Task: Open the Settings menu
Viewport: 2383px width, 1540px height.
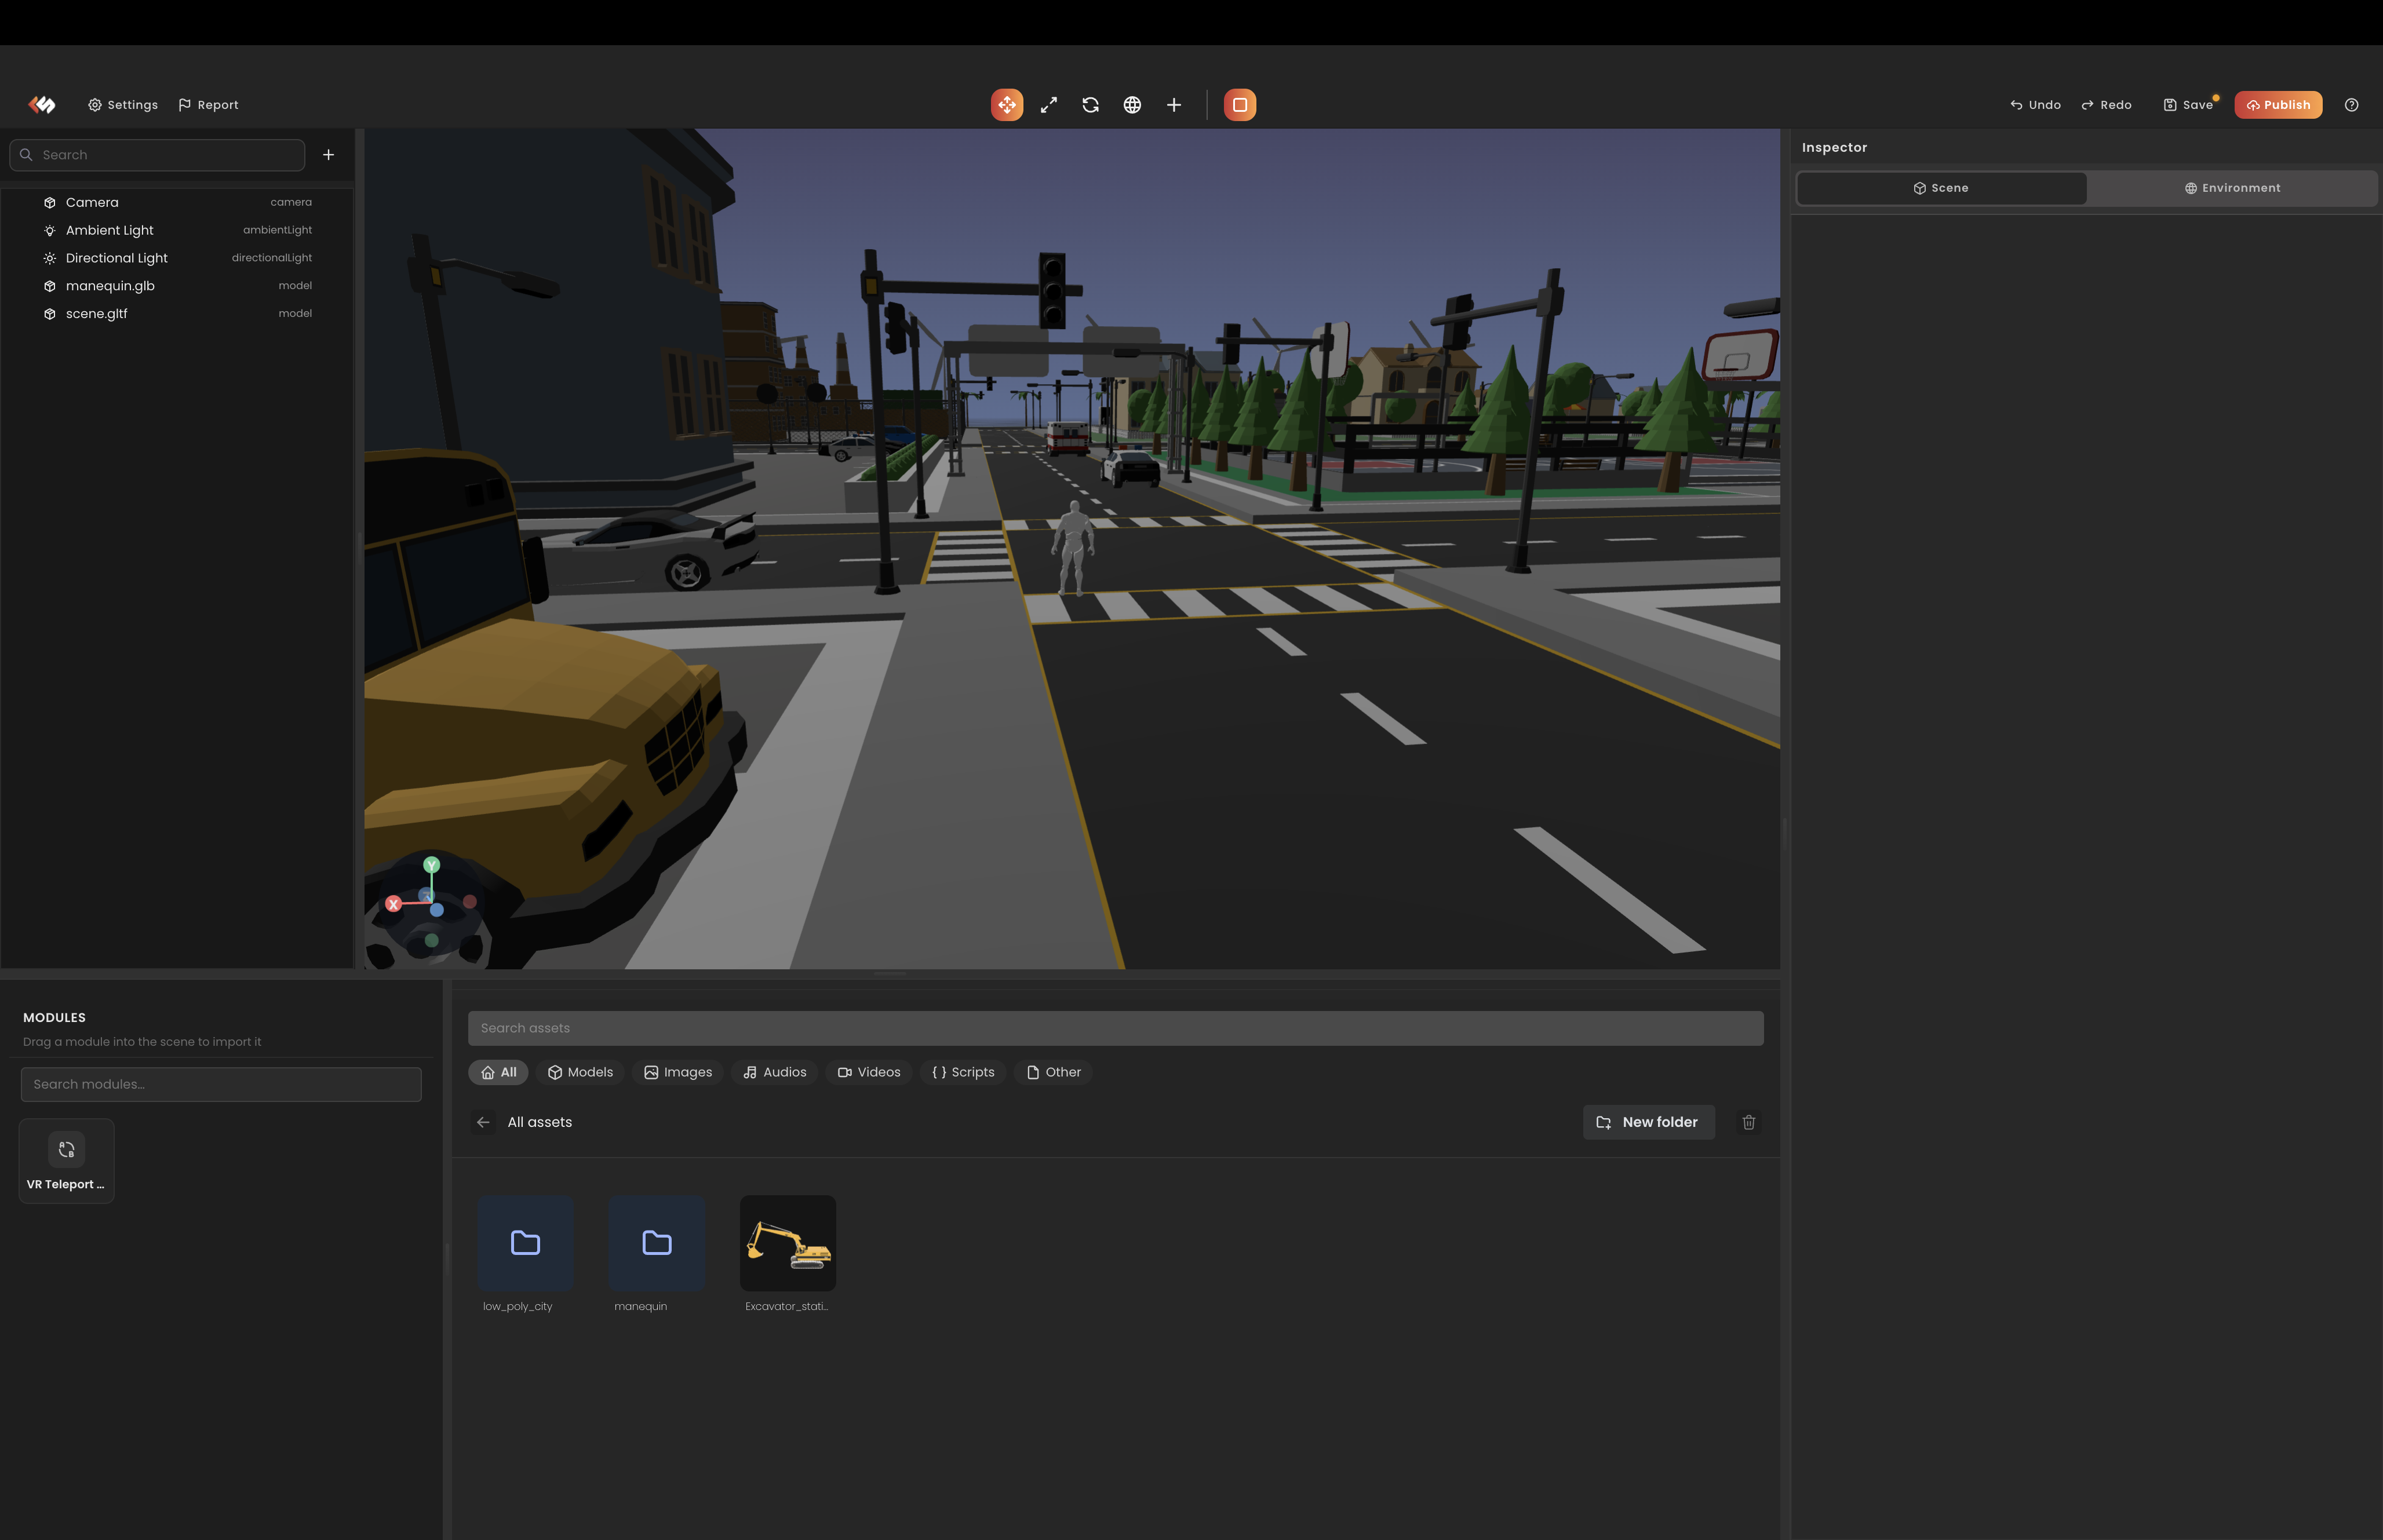Action: coord(122,104)
